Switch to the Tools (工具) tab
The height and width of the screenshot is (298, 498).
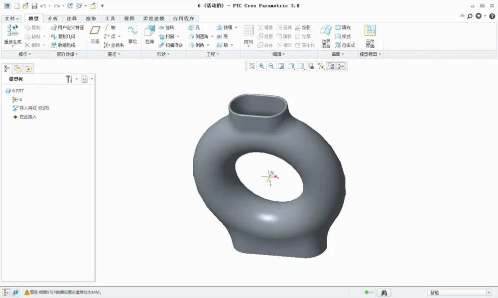click(x=110, y=18)
